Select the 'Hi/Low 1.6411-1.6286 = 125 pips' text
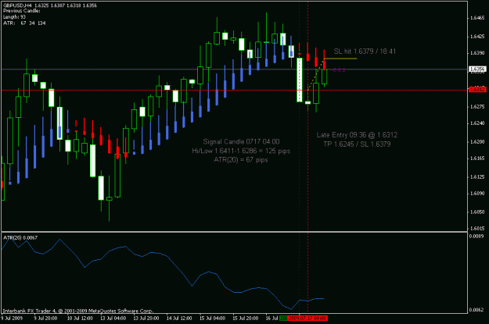The height and width of the screenshot is (324, 489). (241, 151)
